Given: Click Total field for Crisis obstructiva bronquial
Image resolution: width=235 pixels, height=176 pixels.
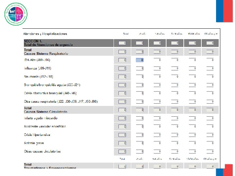Looking at the screenshot, I should click(122, 93).
